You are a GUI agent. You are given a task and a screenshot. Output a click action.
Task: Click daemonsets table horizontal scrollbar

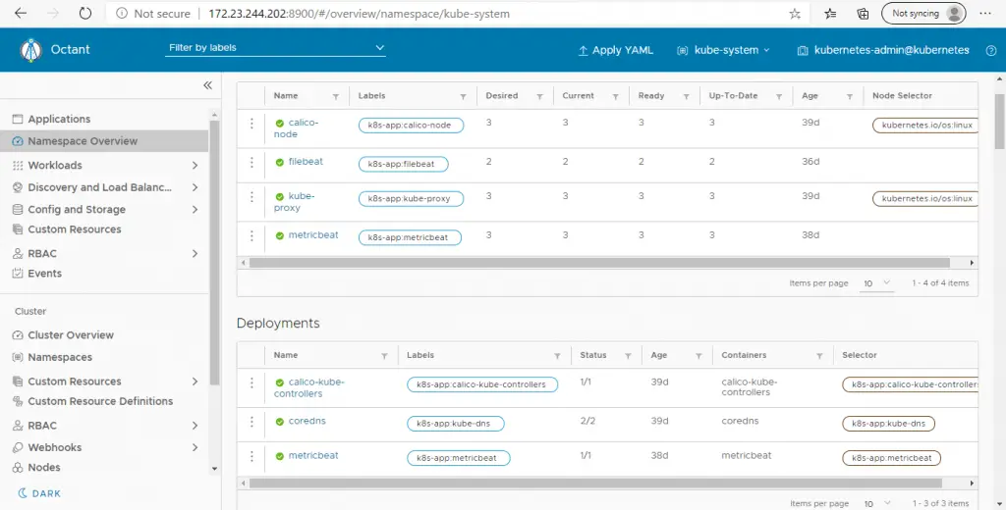599,263
